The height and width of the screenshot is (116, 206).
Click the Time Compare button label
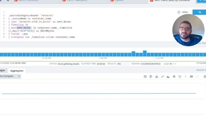point(7,76)
